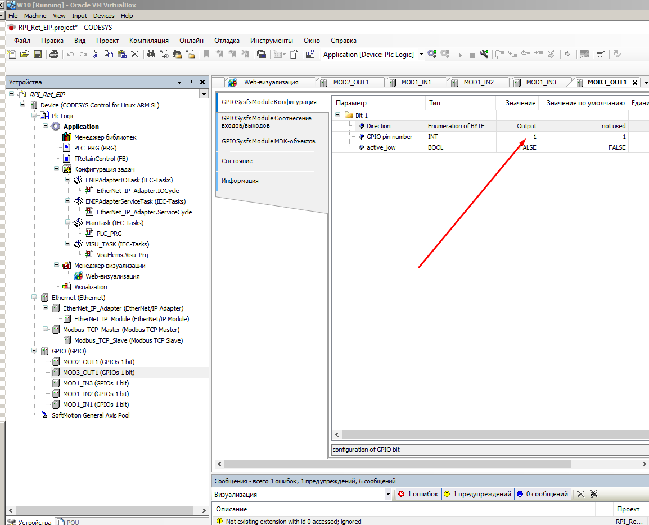Collapse the Bit 1 parameter group
The image size is (649, 525).
tap(338, 115)
